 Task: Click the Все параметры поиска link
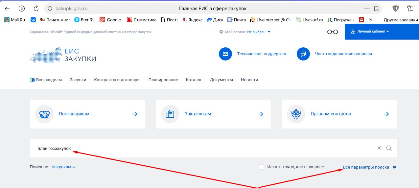pyautogui.click(x=366, y=167)
